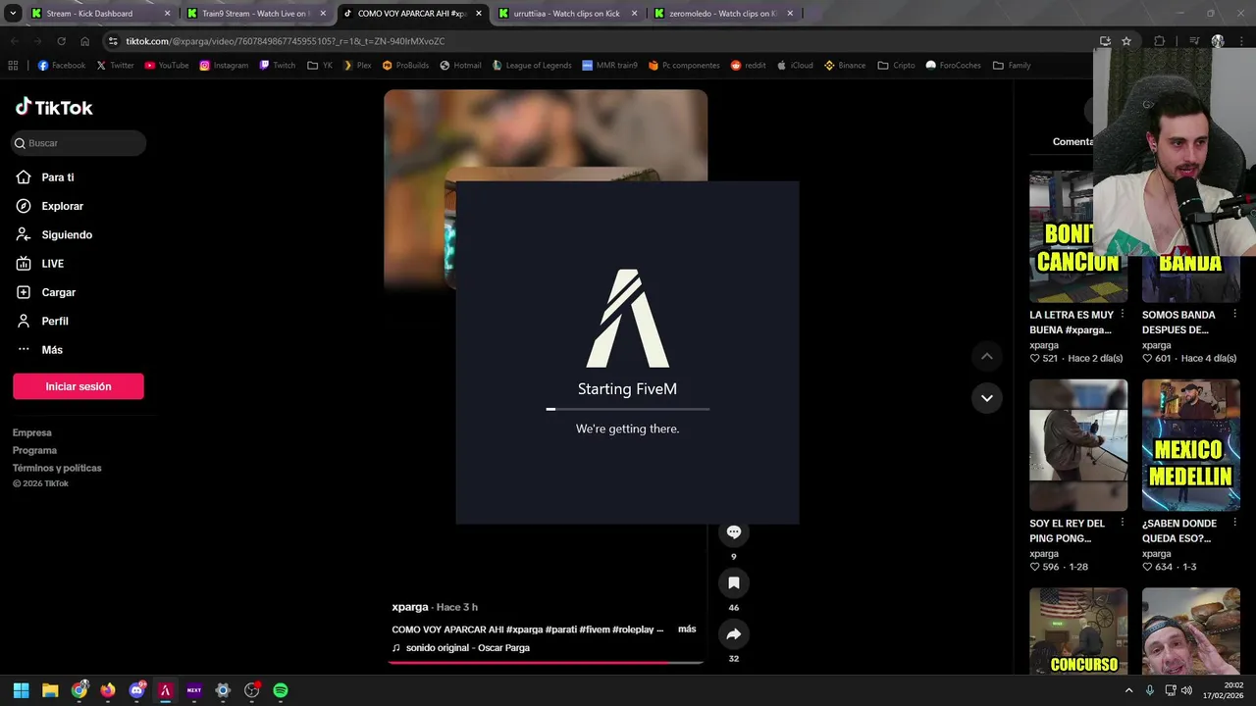Open the Empresa footer link
1256x706 pixels.
coord(32,432)
